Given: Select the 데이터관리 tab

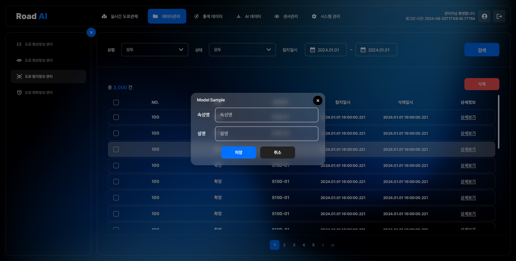Looking at the screenshot, I should 167,16.
